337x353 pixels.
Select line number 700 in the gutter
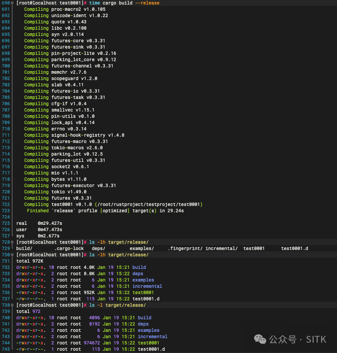[5, 66]
